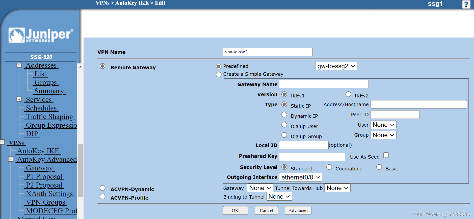This screenshot has width=474, height=219.
Task: Click the Preshared Key input field
Action: [x=312, y=157]
